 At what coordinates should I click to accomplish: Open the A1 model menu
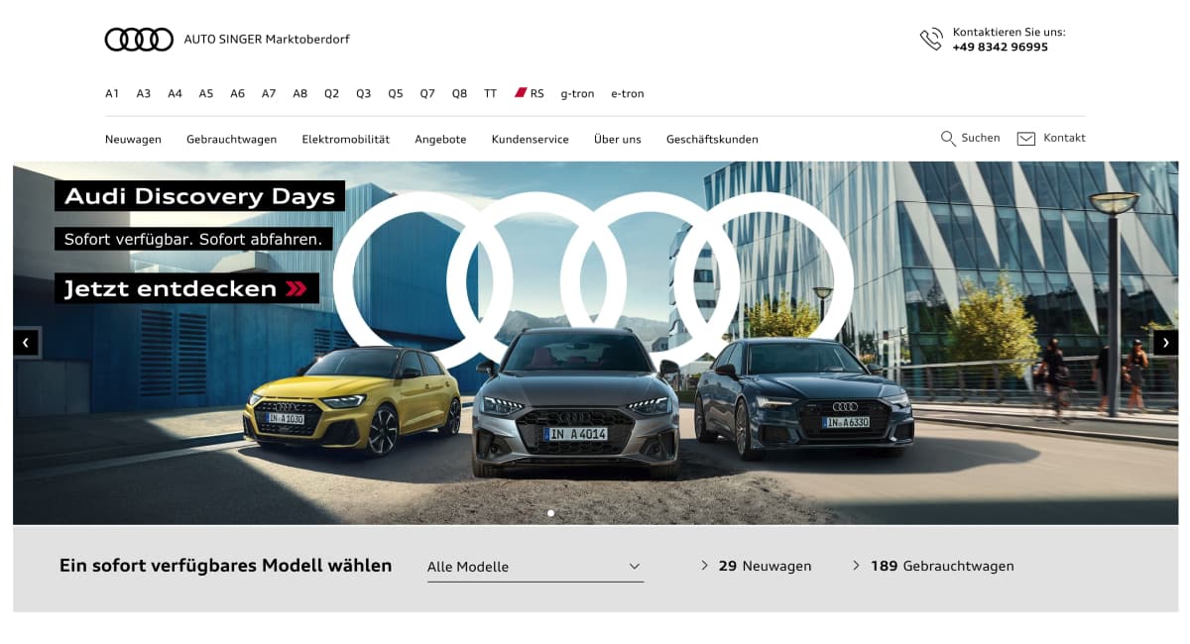pos(112,94)
